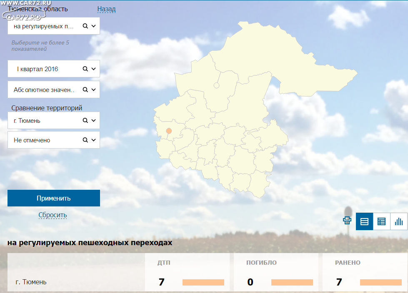Click the 'Сравнение территорий' label
The height and width of the screenshot is (293, 408).
[47, 108]
